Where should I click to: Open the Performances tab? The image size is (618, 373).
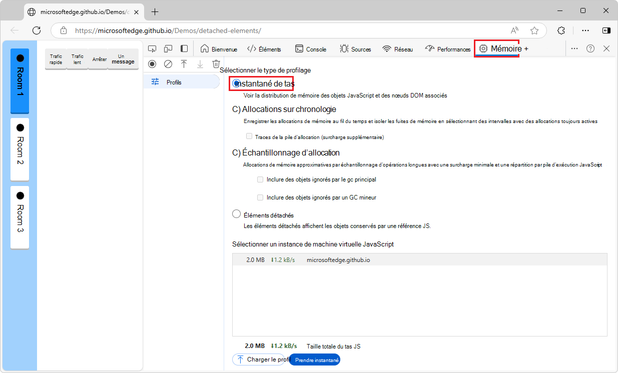click(448, 49)
